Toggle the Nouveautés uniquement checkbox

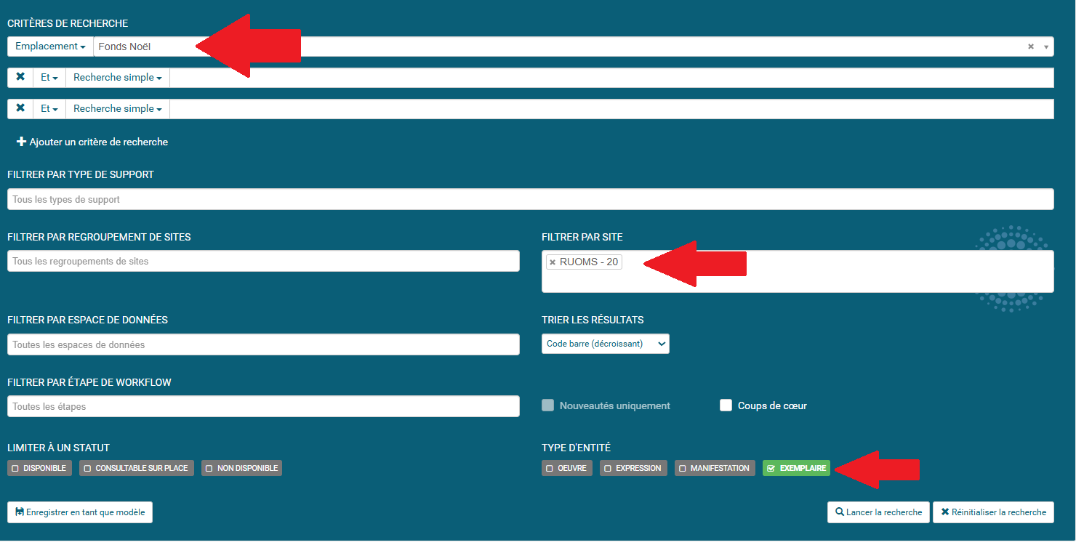tap(548, 405)
